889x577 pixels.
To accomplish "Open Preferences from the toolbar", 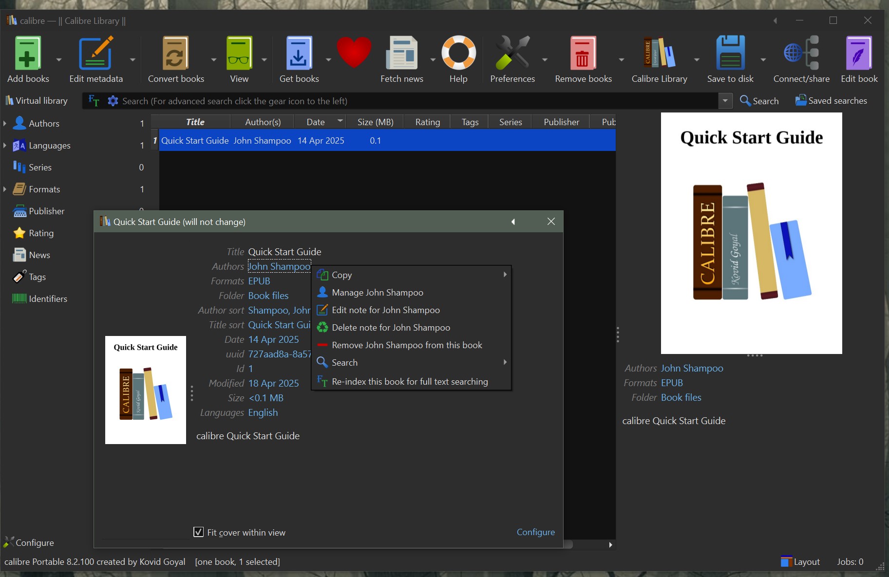I will click(x=512, y=54).
